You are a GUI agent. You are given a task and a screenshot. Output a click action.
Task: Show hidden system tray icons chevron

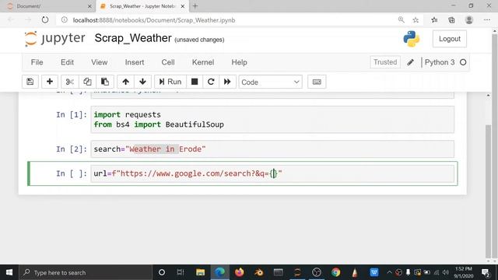(x=389, y=272)
